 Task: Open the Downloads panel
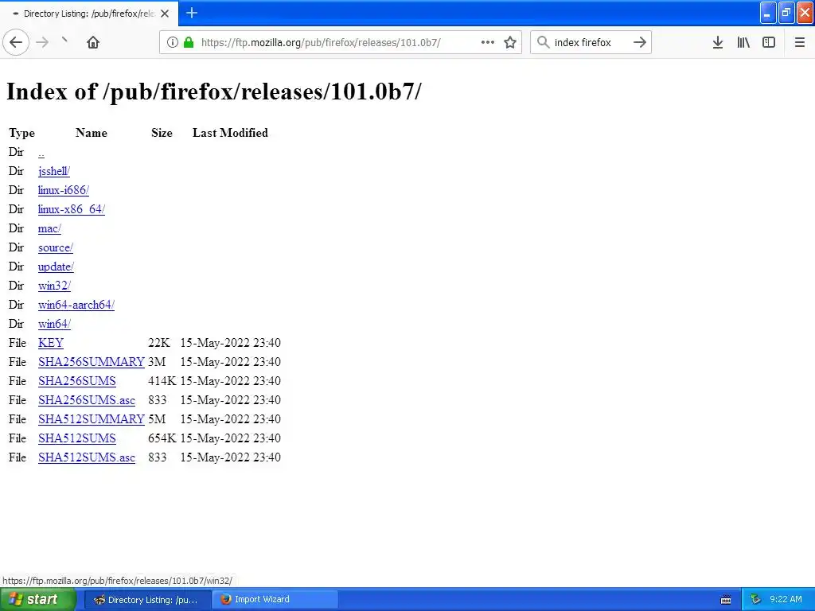(717, 42)
